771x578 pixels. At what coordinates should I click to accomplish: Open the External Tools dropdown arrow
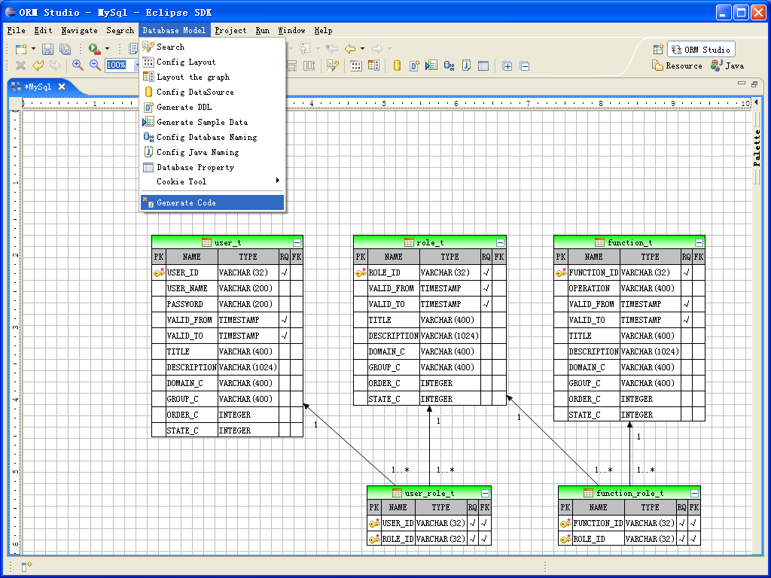(107, 49)
